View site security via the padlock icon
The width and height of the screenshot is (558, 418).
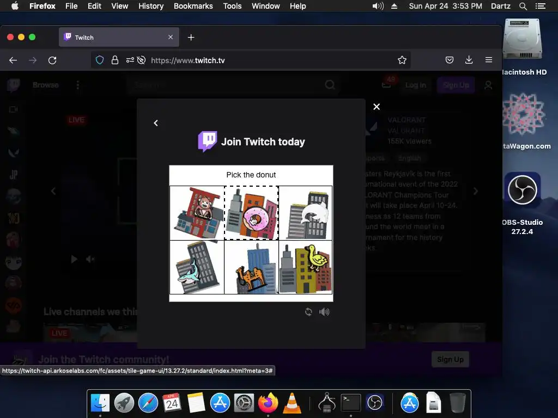(x=114, y=60)
